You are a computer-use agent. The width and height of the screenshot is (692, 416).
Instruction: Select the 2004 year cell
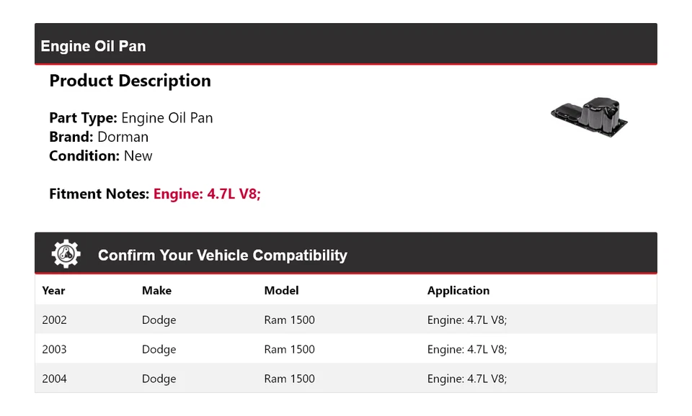pos(54,379)
